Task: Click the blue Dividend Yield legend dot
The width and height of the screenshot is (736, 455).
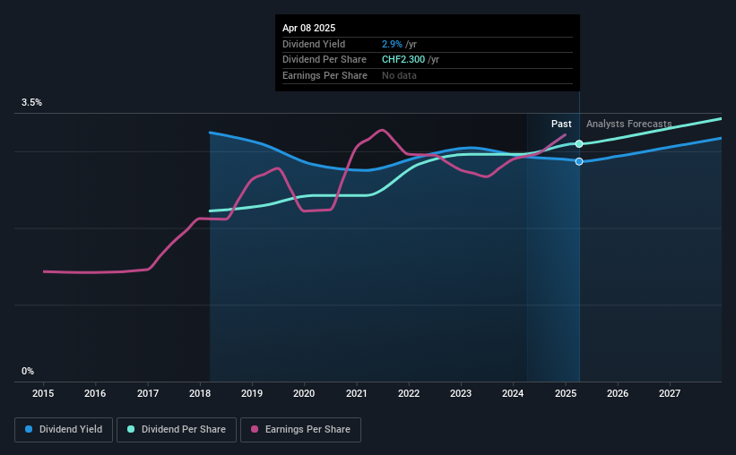Action: coord(29,429)
